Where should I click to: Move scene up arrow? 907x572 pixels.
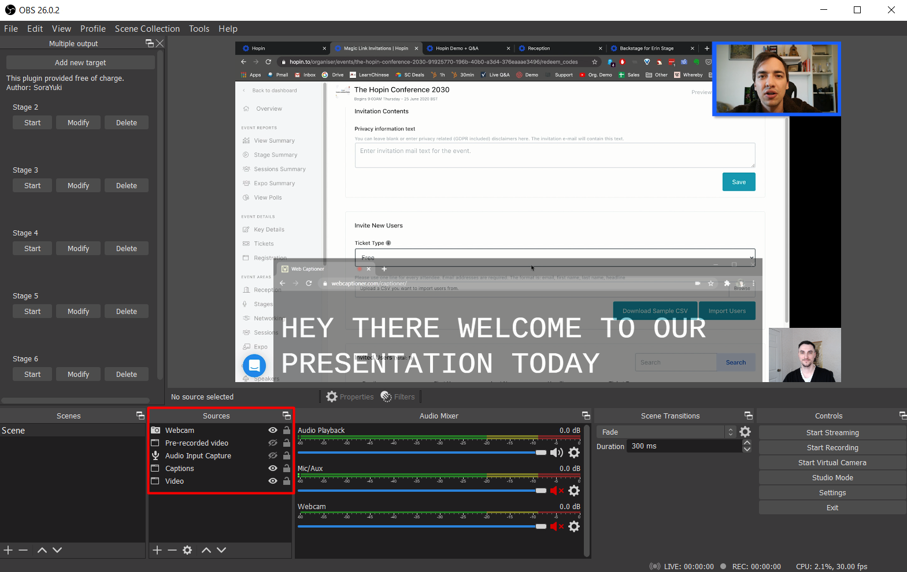[42, 550]
